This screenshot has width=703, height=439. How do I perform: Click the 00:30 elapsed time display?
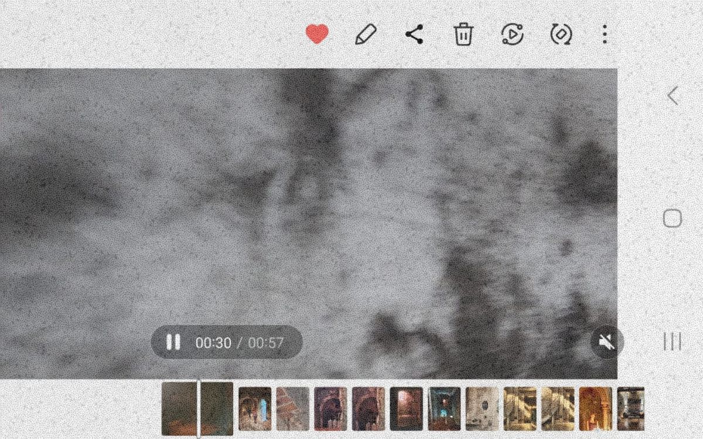pos(213,343)
